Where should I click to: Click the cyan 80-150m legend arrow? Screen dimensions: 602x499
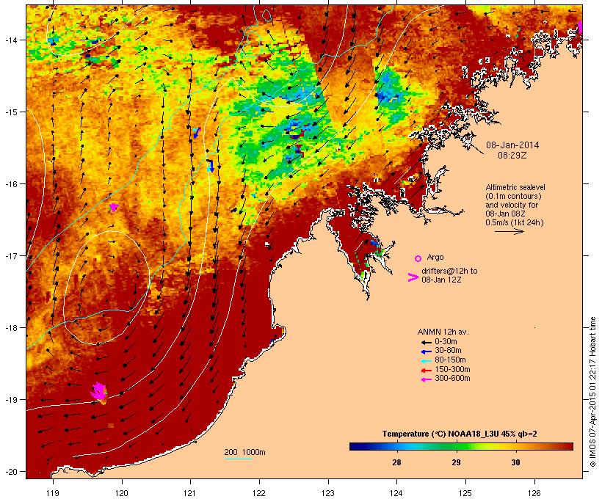pos(426,361)
